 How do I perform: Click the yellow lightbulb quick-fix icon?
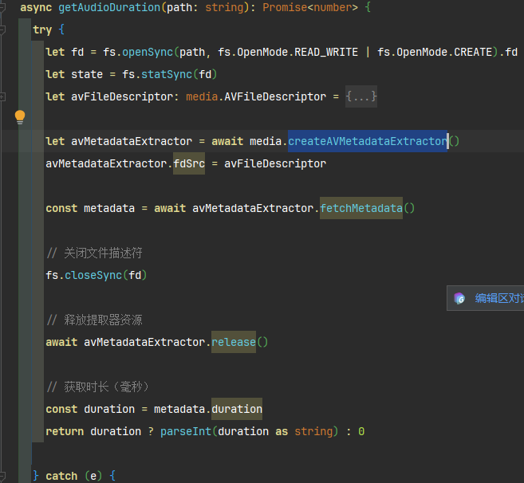[20, 117]
